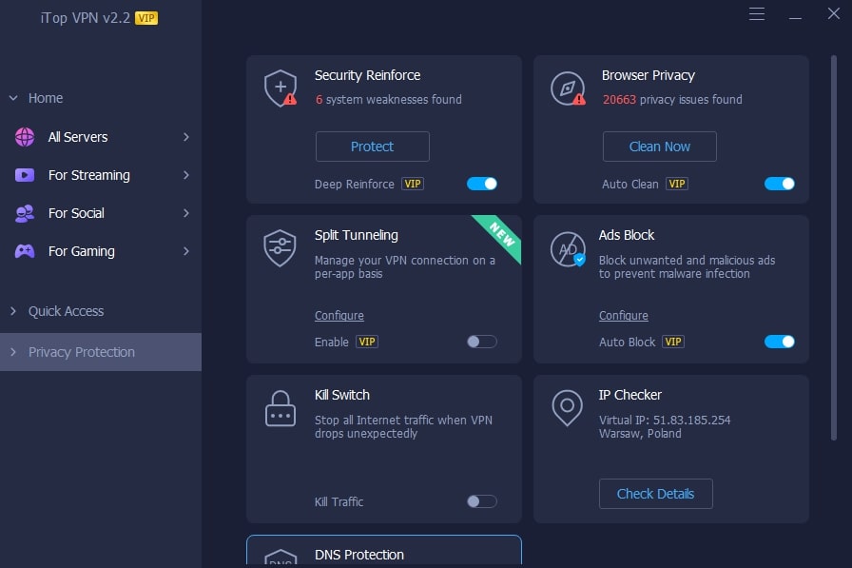
Task: Expand the Privacy Protection chevron
Action: point(13,352)
